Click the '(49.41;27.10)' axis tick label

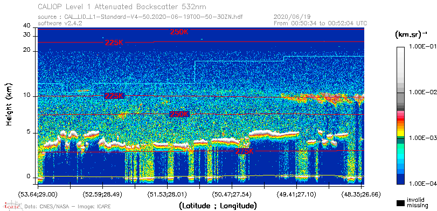[x=296, y=194]
